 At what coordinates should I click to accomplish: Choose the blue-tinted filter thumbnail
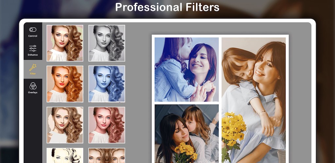click(x=107, y=84)
